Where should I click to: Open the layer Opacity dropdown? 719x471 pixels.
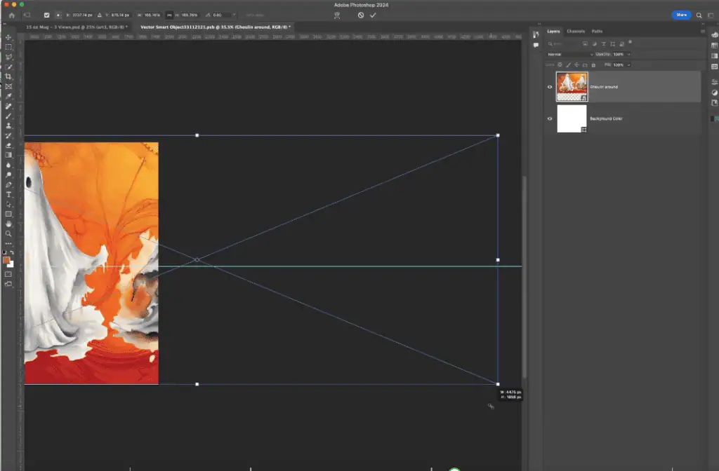coord(628,54)
